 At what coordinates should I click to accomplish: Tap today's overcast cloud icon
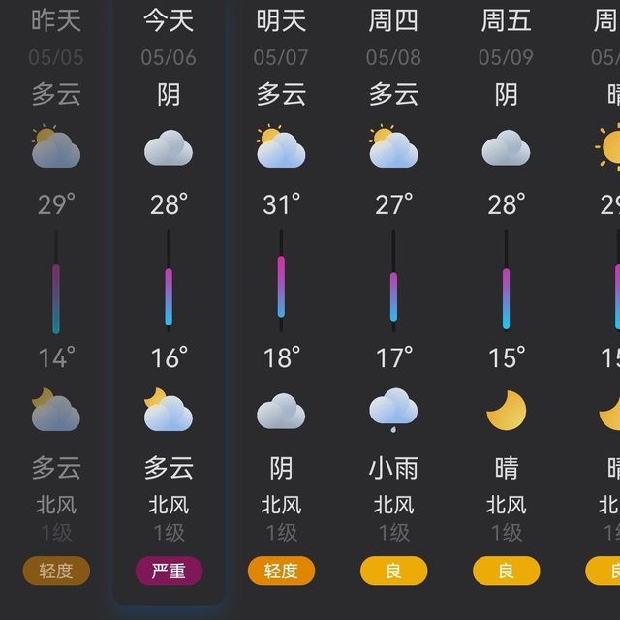coord(169,147)
